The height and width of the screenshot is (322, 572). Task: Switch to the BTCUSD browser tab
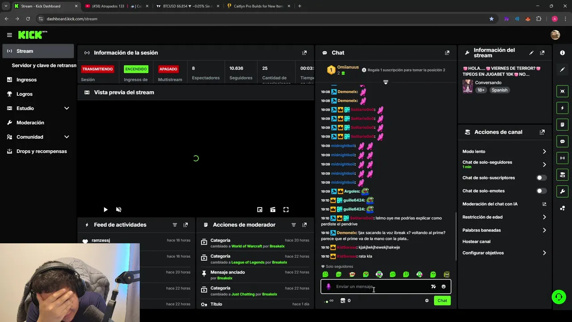click(x=188, y=6)
